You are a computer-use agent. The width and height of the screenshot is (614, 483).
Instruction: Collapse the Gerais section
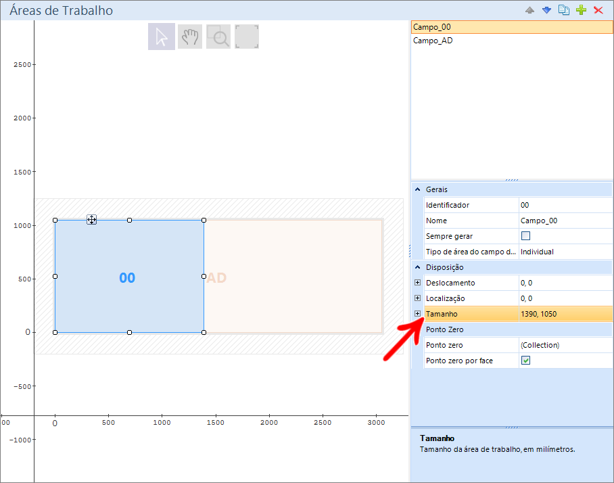(x=417, y=189)
